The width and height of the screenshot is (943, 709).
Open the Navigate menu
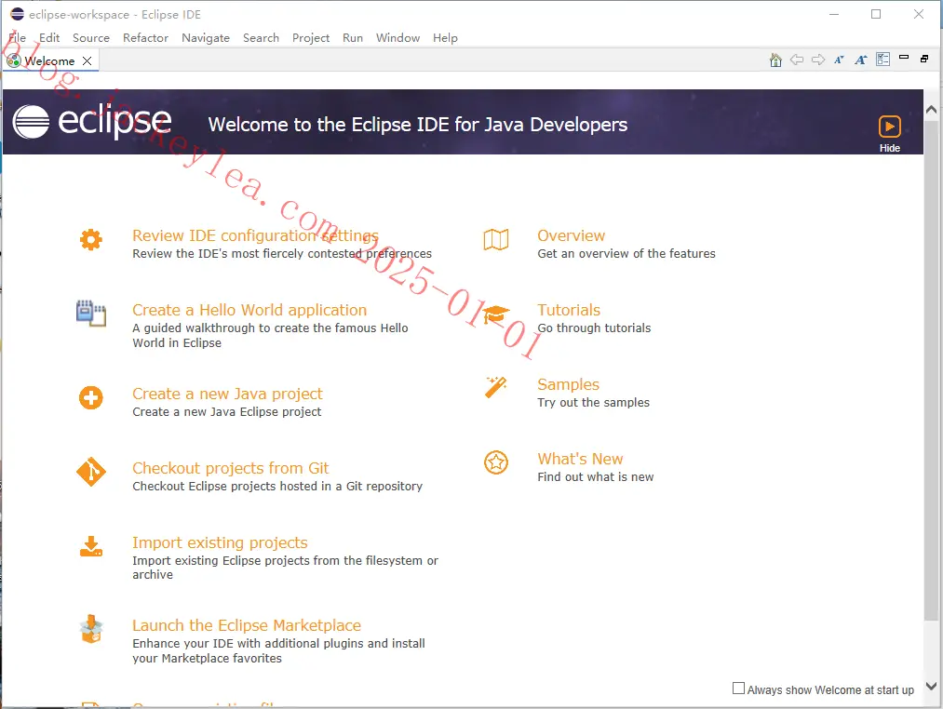pos(206,38)
